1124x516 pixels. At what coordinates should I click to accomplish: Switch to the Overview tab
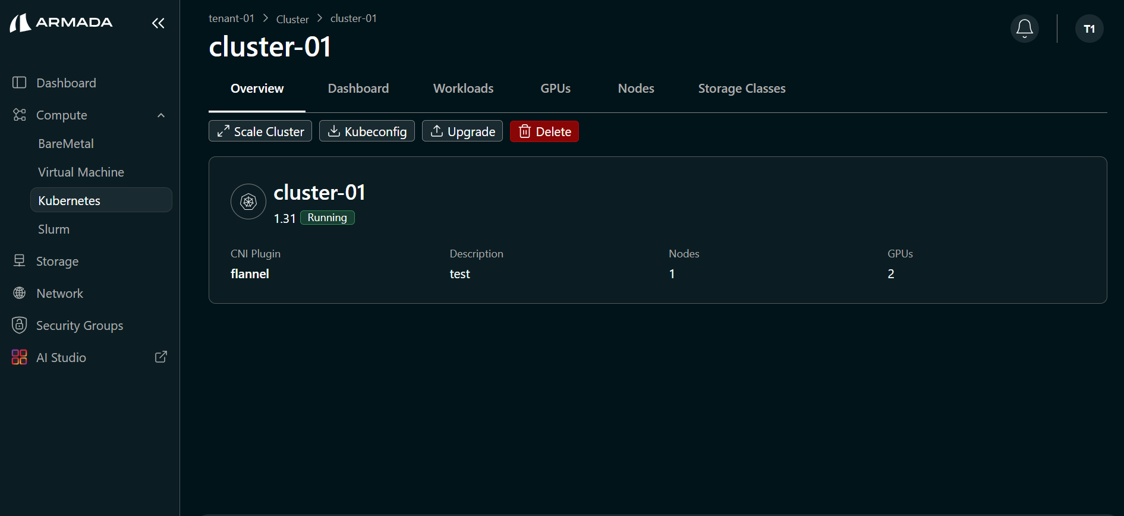coord(257,89)
